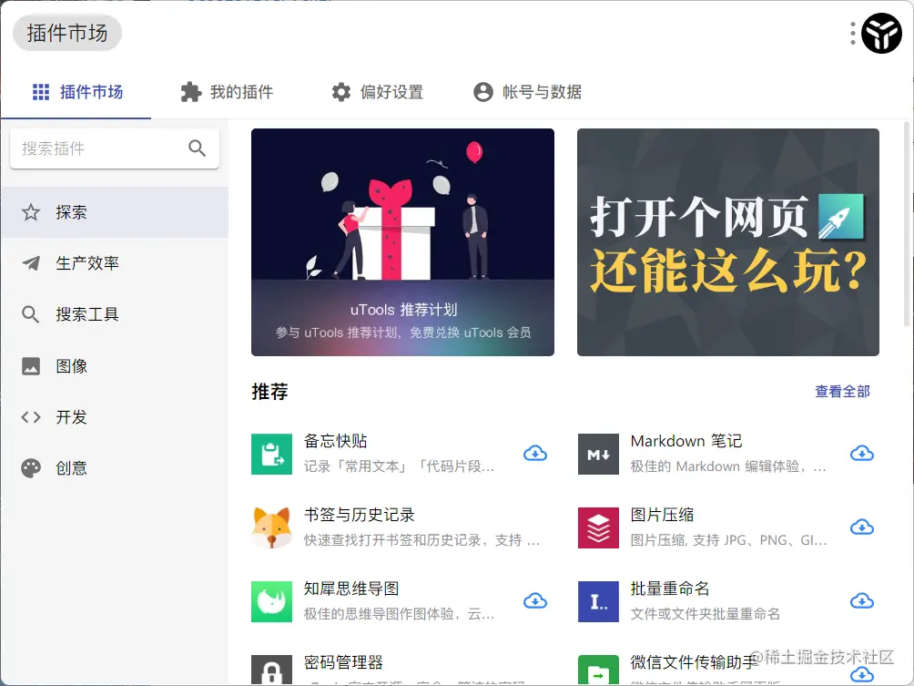Open 批量重命名 plugin title
Image resolution: width=914 pixels, height=686 pixels.
pyautogui.click(x=670, y=589)
